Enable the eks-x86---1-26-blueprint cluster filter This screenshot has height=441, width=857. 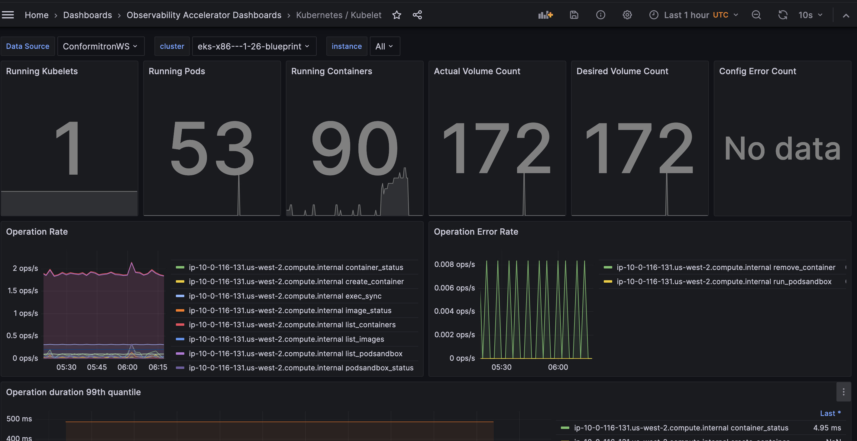click(253, 46)
